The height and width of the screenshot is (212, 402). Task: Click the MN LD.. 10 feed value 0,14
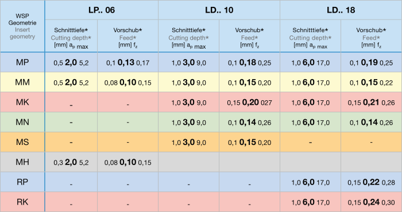[248, 122]
